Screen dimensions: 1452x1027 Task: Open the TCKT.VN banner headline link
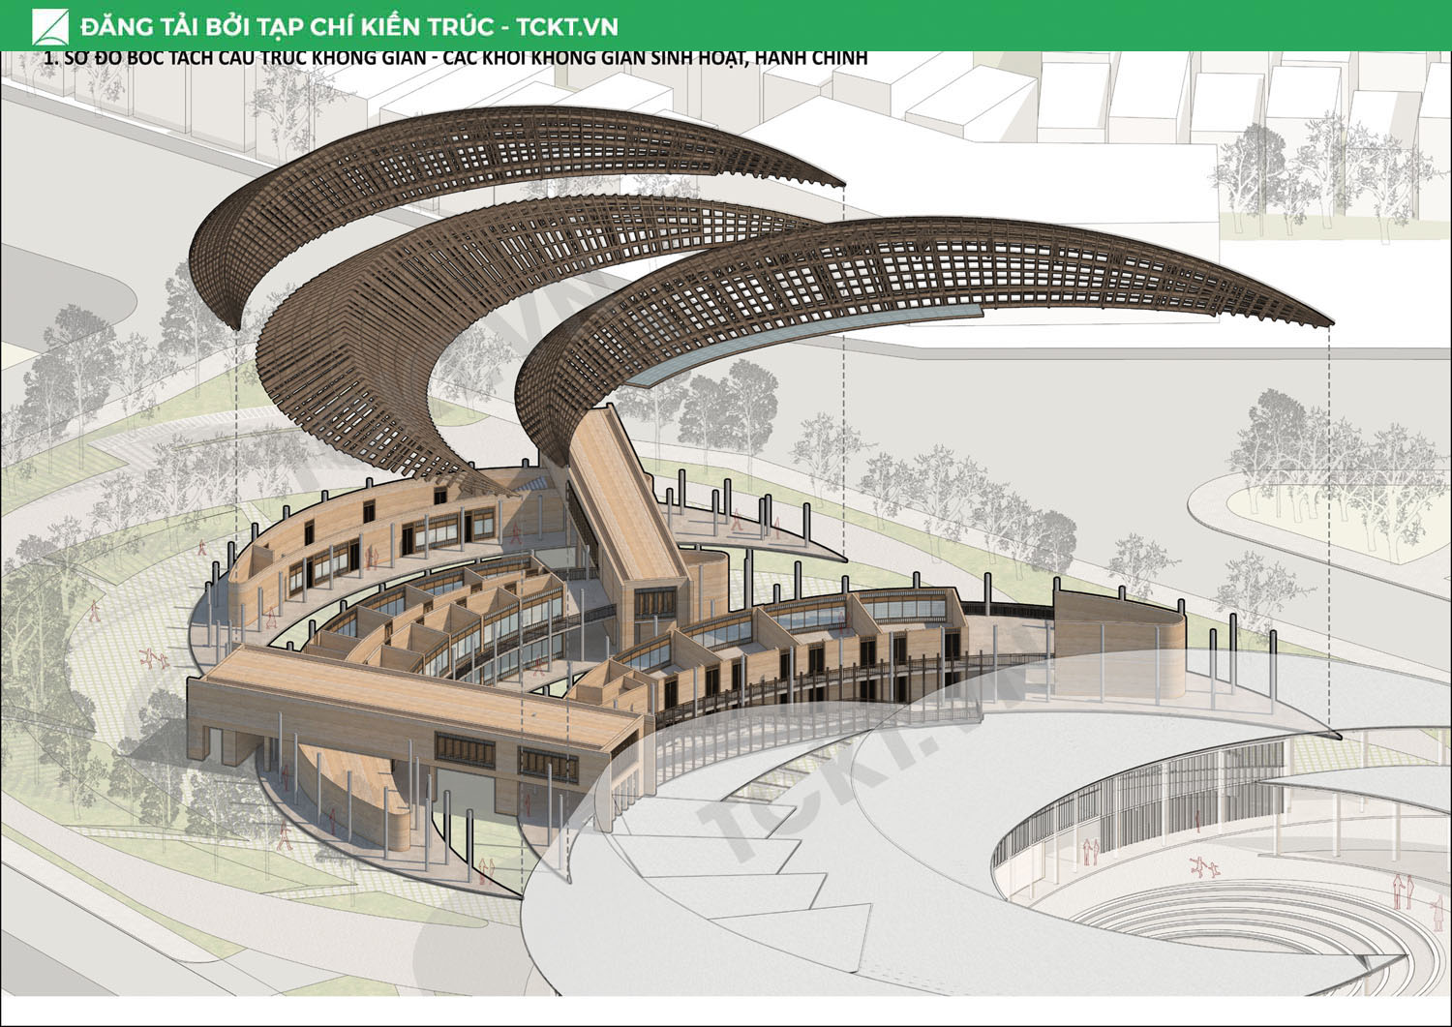click(x=348, y=26)
